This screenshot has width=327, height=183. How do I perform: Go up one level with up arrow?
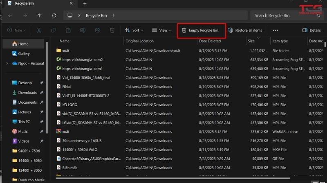tap(39, 15)
